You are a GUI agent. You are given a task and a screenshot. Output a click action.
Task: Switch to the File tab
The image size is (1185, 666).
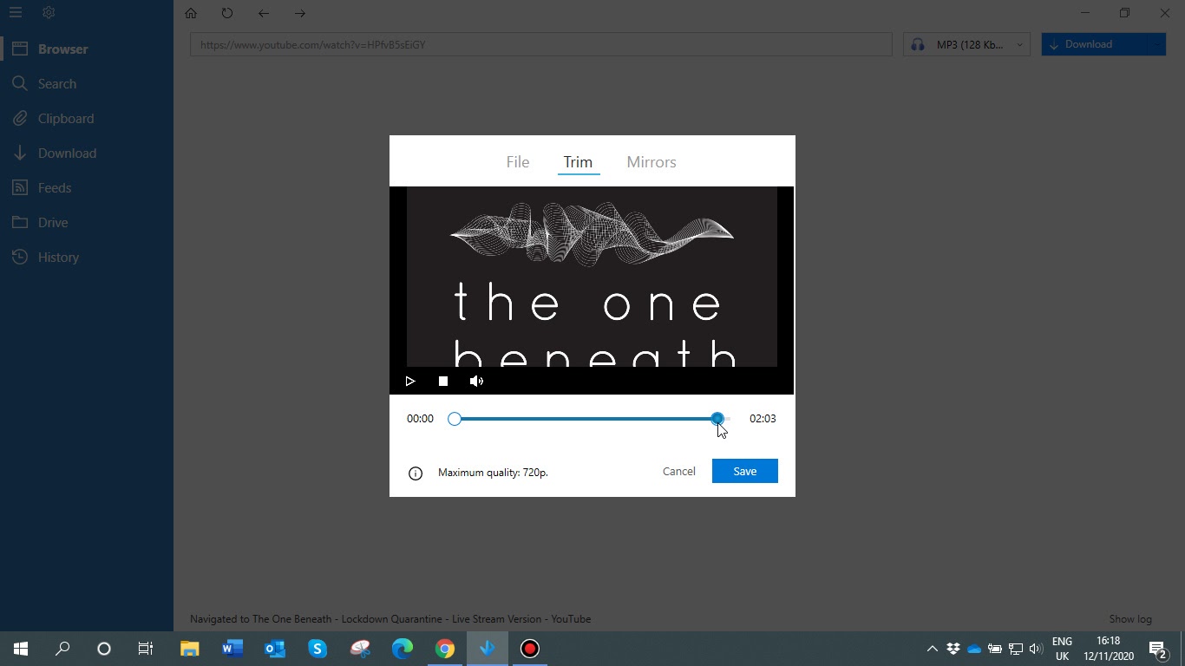coord(518,162)
